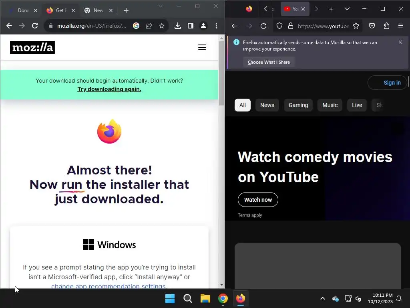Click the mozilla logo

click(32, 47)
